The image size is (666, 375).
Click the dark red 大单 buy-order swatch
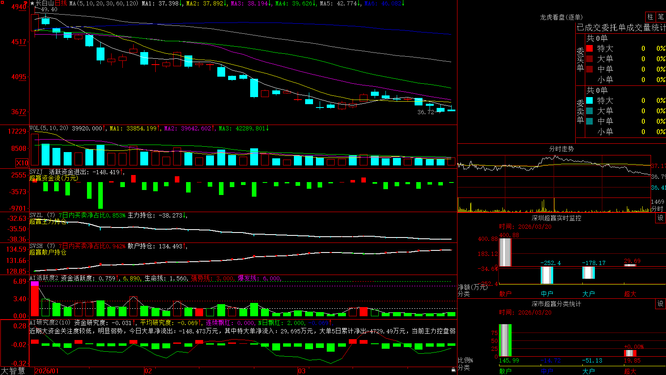[x=589, y=59]
